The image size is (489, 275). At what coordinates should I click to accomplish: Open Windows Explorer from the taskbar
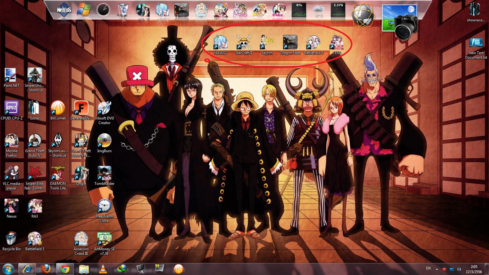tap(84, 269)
